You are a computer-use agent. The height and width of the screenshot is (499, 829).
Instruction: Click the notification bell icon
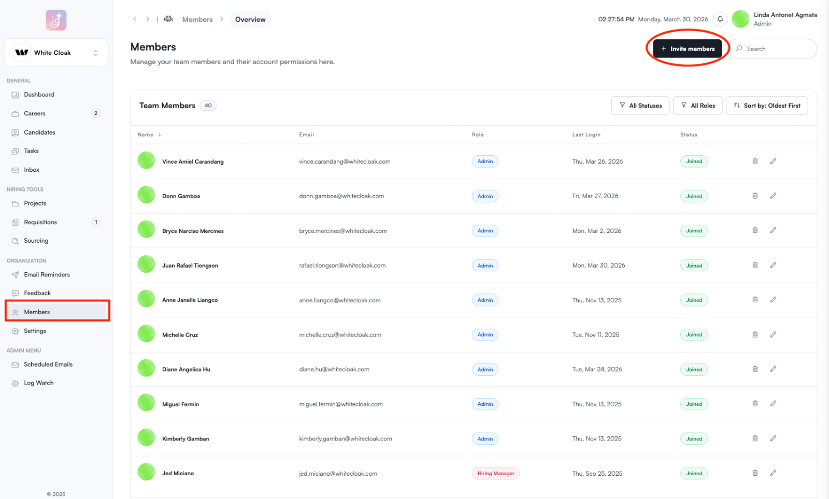[x=720, y=19]
